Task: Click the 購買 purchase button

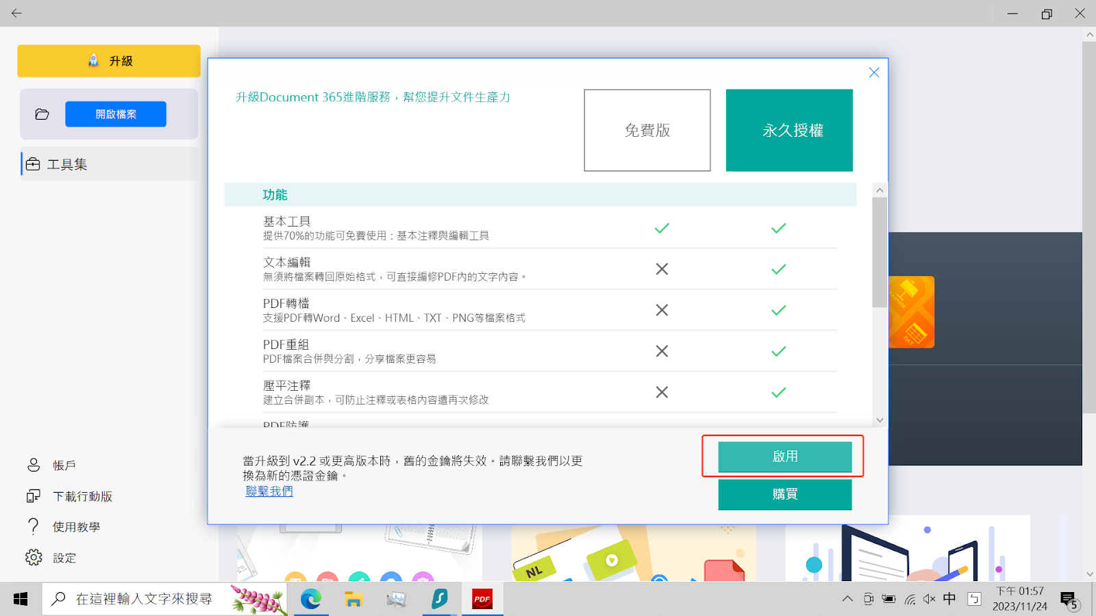Action: 785,494
